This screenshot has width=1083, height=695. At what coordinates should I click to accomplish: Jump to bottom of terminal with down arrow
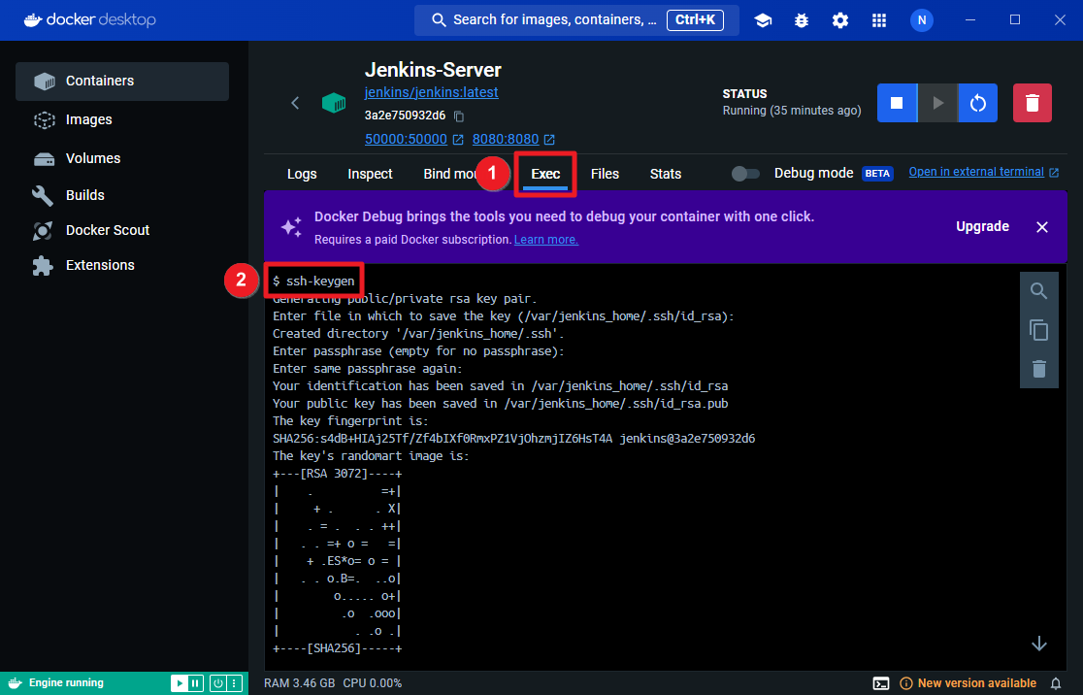(x=1038, y=644)
